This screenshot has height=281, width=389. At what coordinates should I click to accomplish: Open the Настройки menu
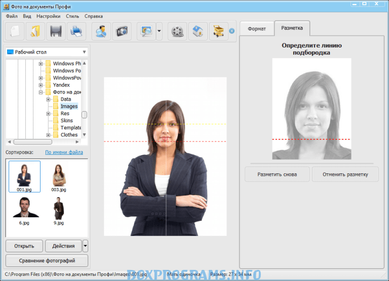[48, 16]
